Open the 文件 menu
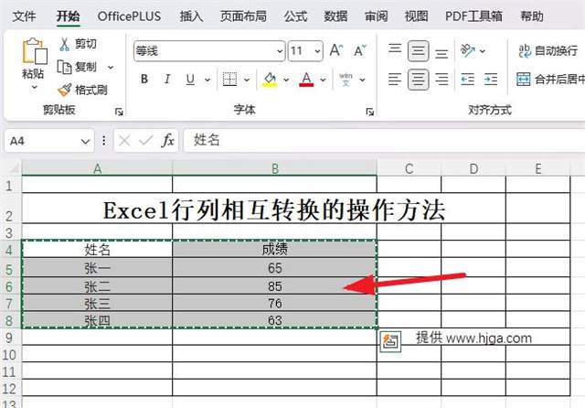 [25, 16]
